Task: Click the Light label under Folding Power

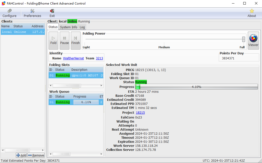Action: (x=86, y=47)
